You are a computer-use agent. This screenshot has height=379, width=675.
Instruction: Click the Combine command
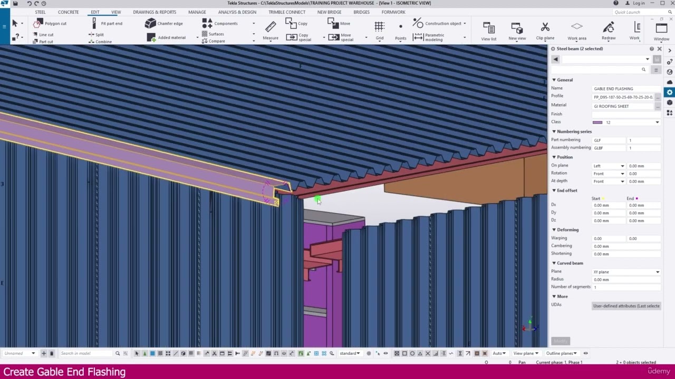(x=100, y=42)
